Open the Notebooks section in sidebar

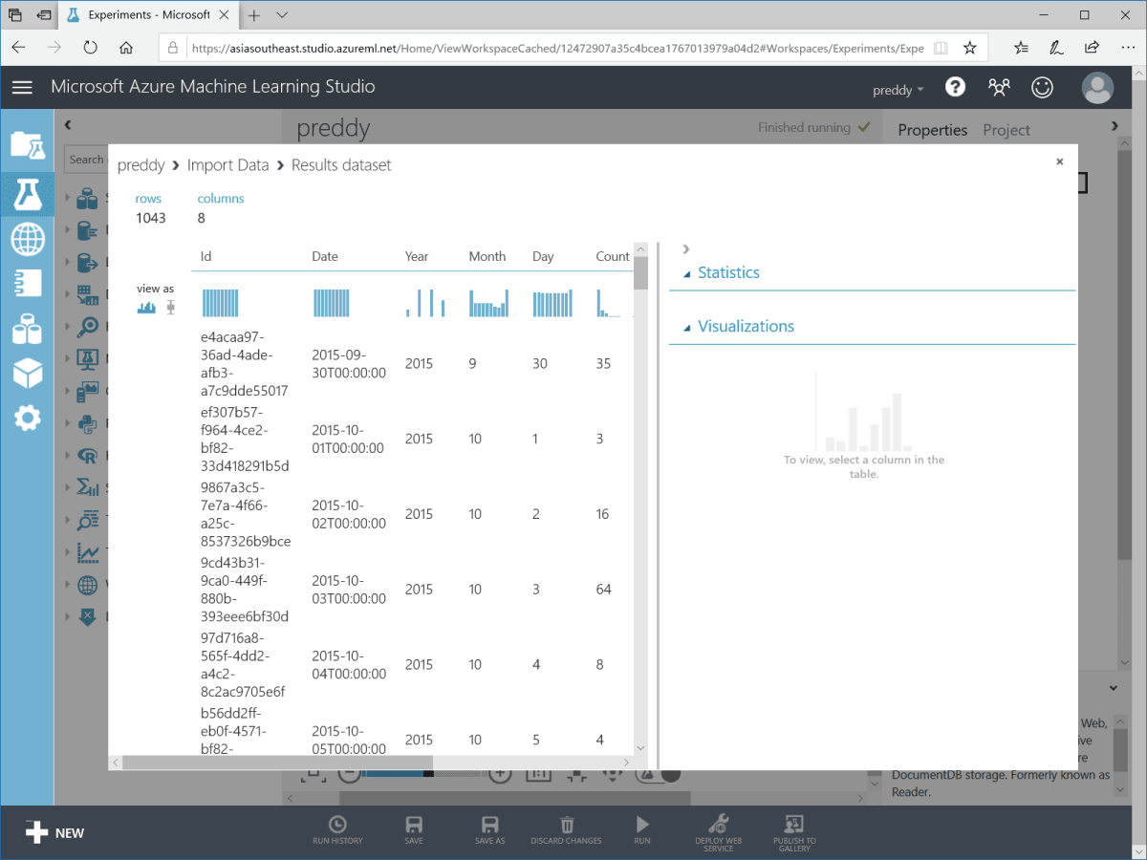pos(27,284)
